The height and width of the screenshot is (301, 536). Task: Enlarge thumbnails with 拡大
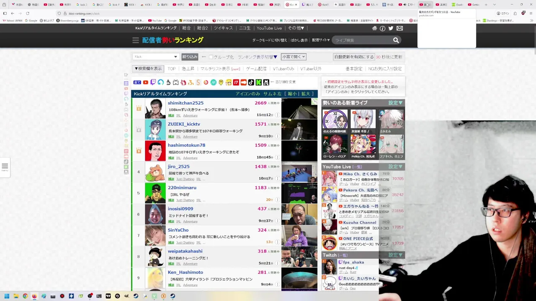pyautogui.click(x=306, y=94)
